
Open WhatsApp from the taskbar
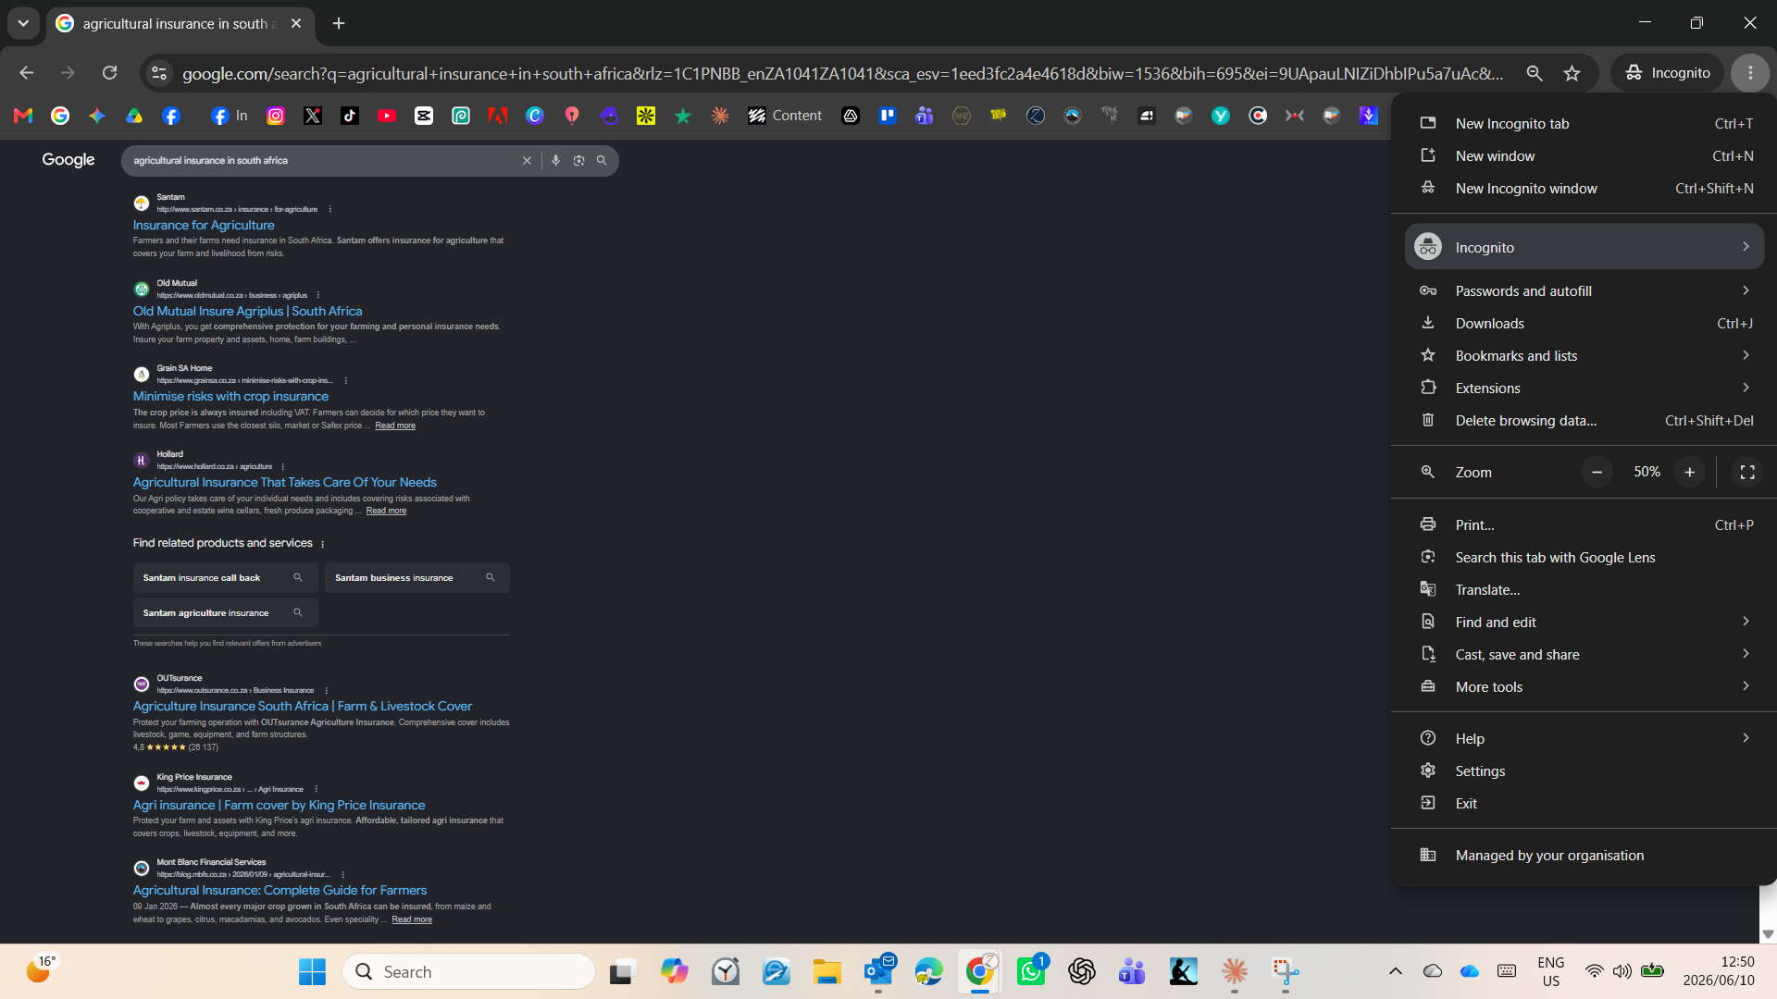(x=1031, y=971)
